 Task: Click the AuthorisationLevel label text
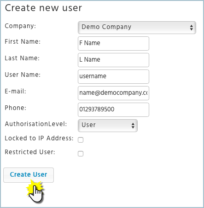(x=36, y=124)
